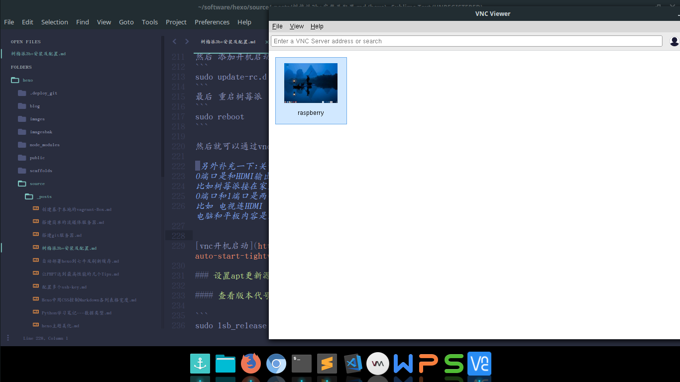Launch Firefox from the dock
The image size is (680, 382).
[251, 364]
